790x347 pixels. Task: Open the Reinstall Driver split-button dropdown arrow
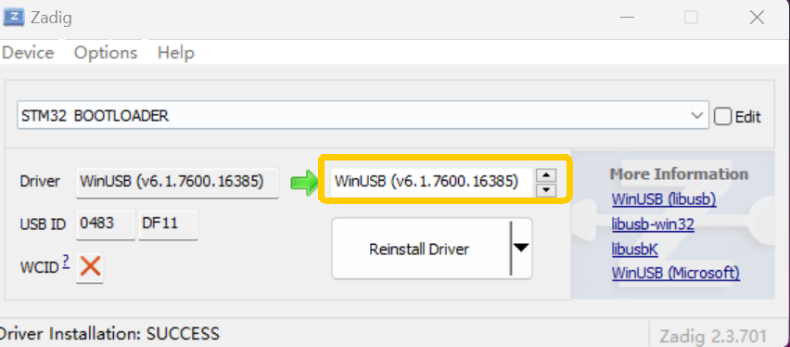click(x=521, y=248)
